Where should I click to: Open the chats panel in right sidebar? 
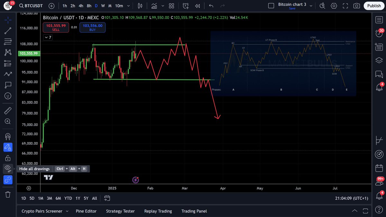pos(379,74)
